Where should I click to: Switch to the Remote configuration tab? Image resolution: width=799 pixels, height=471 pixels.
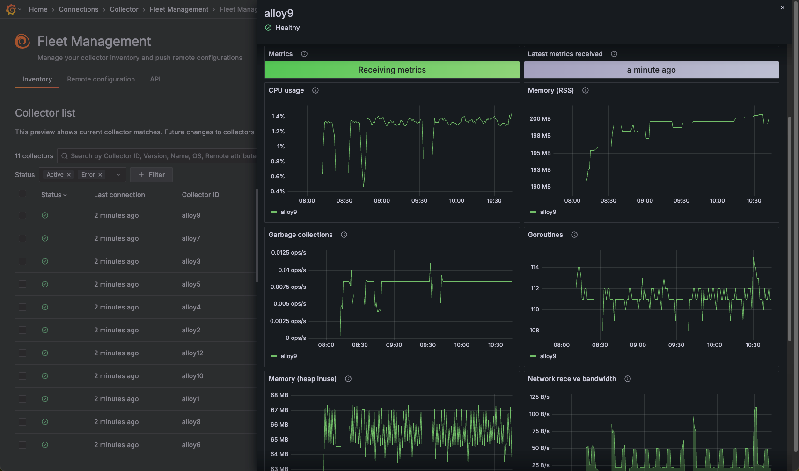[x=101, y=79]
